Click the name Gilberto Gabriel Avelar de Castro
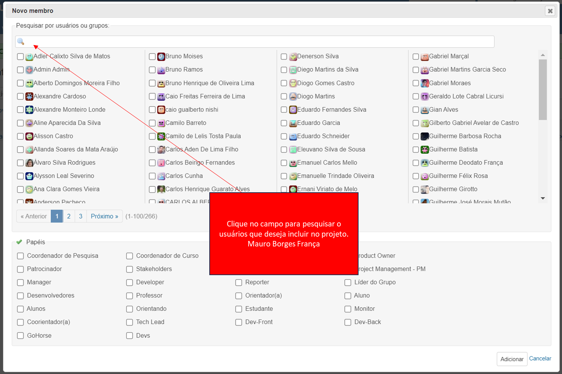This screenshot has height=374, width=562. pyautogui.click(x=474, y=123)
